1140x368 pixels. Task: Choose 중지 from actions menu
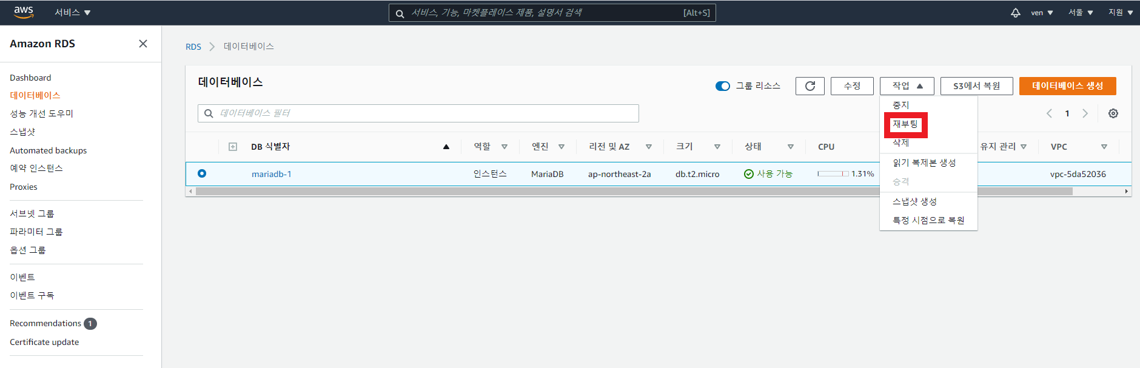coord(901,105)
